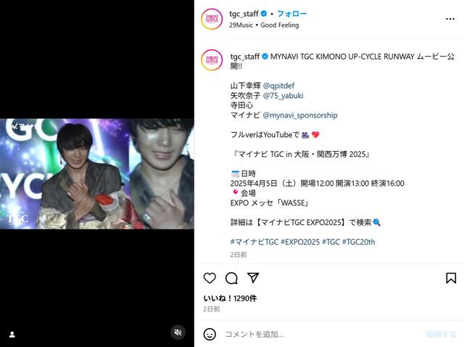Save post with bookmark icon
This screenshot has width=464, height=347.
coord(451,278)
